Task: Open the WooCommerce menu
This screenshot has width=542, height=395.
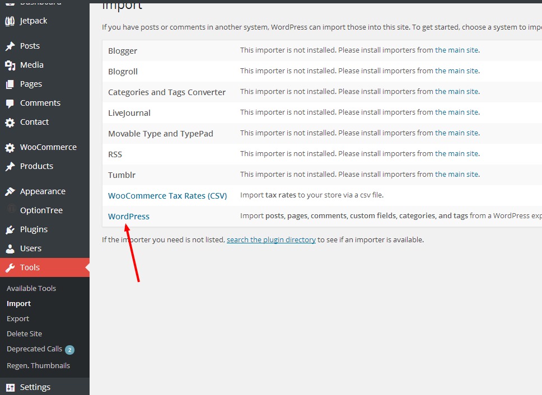Action: pos(48,147)
